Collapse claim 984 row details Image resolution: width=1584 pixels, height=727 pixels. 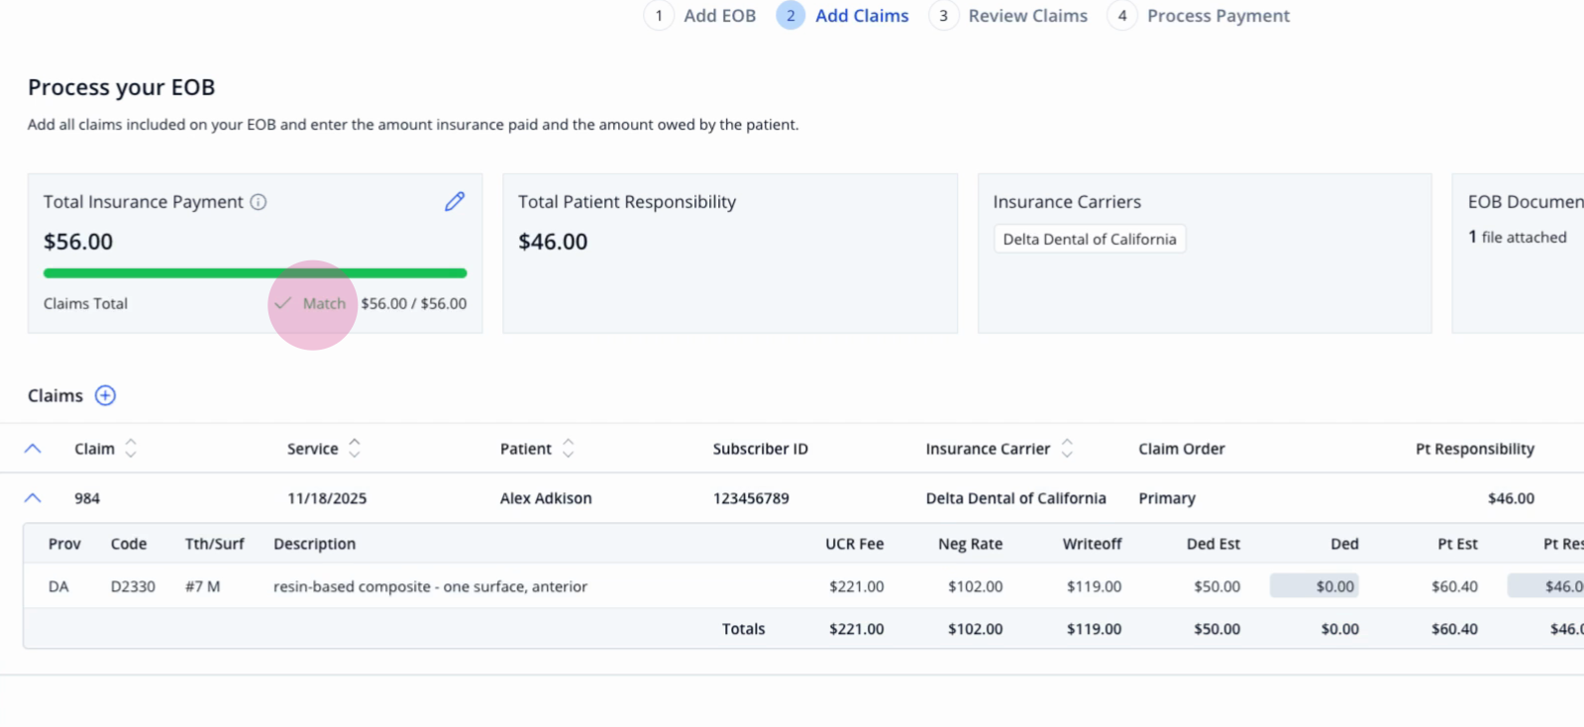(33, 498)
